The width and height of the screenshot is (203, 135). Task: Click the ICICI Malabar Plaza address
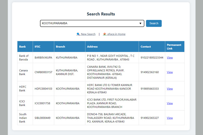(112, 103)
